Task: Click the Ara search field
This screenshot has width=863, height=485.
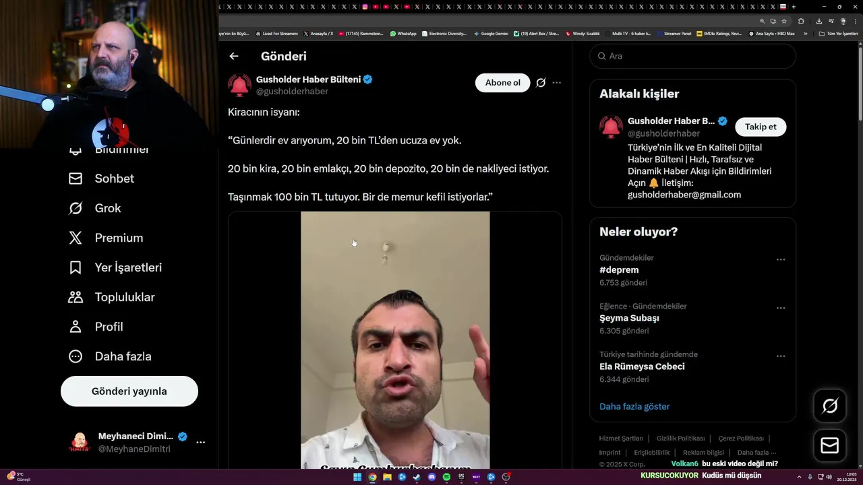Action: 693,56
